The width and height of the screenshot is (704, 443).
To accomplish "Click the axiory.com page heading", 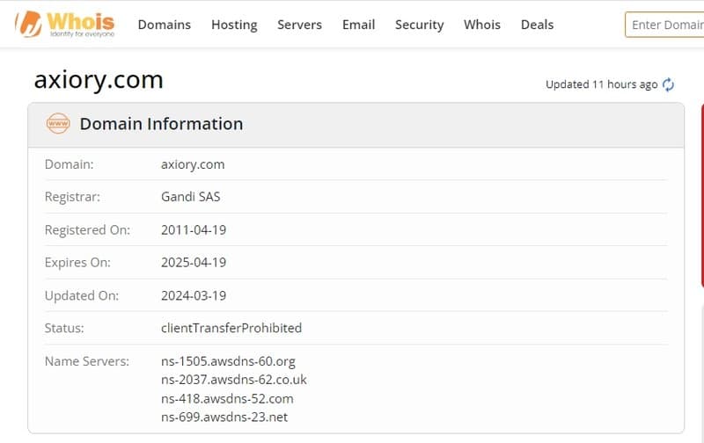I will (99, 80).
